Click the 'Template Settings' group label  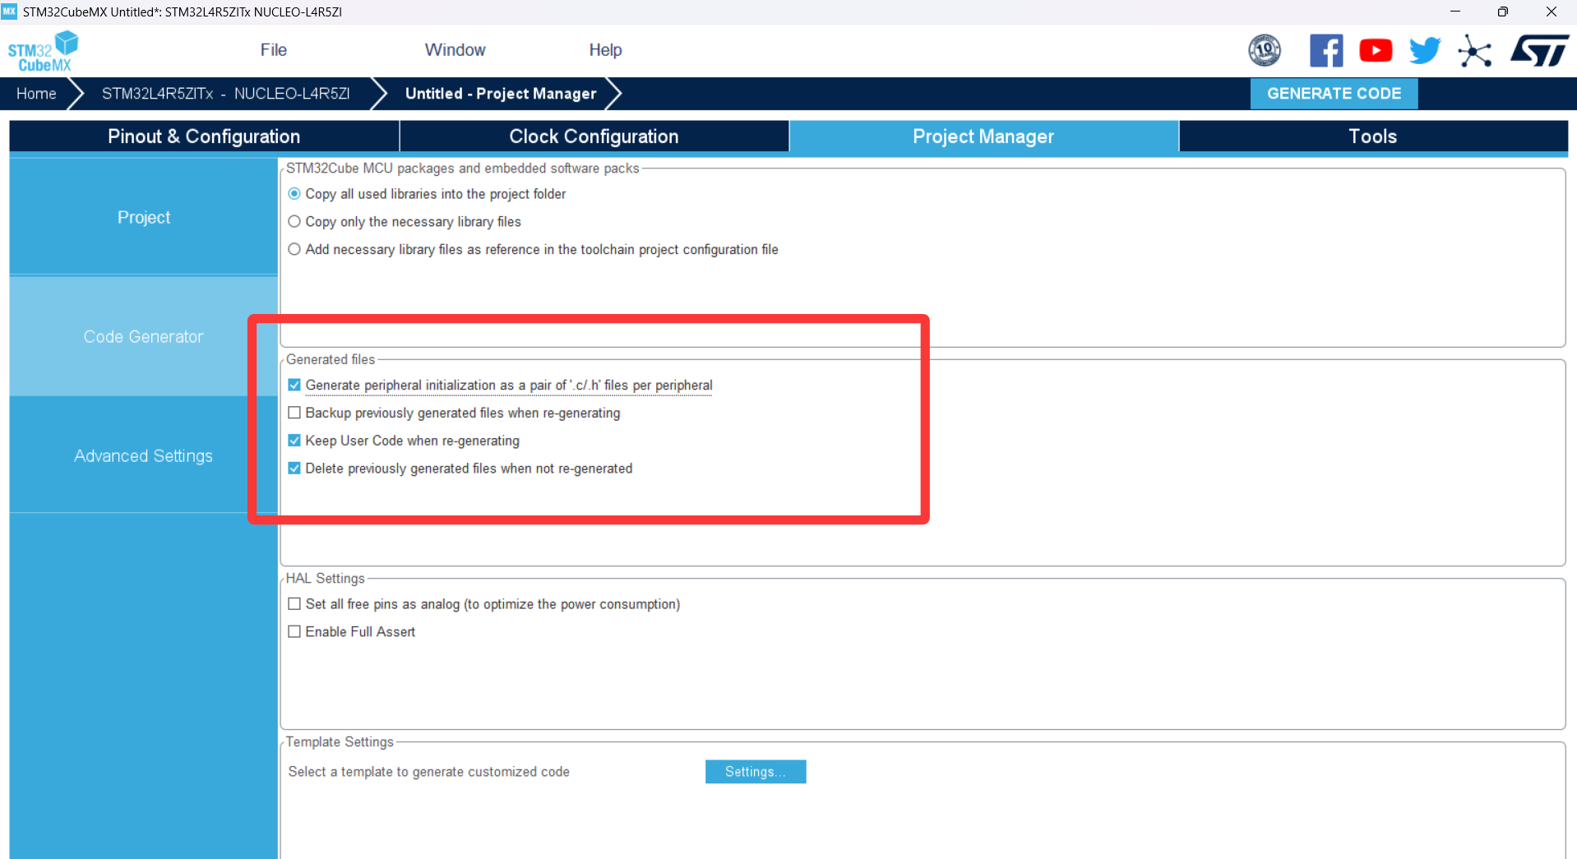tap(340, 742)
